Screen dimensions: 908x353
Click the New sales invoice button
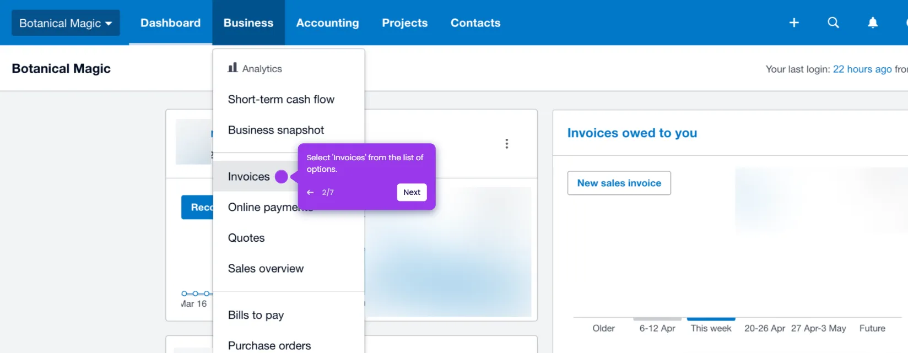tap(619, 183)
